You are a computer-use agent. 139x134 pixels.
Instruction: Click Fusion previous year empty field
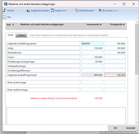pos(115,57)
